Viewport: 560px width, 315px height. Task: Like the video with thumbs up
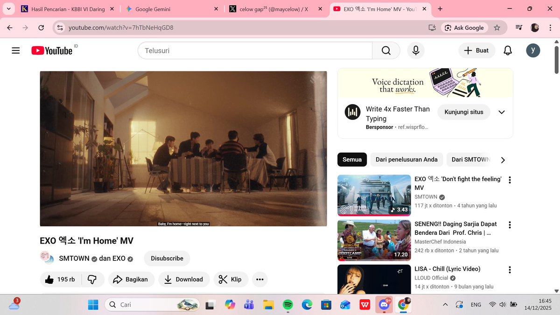click(x=60, y=279)
